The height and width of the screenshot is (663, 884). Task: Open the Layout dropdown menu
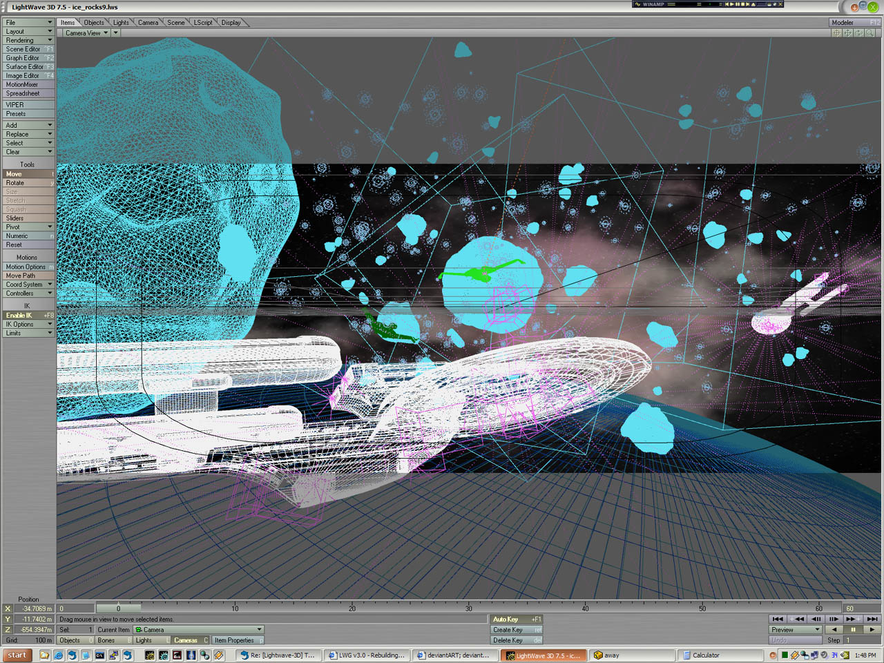pyautogui.click(x=28, y=31)
